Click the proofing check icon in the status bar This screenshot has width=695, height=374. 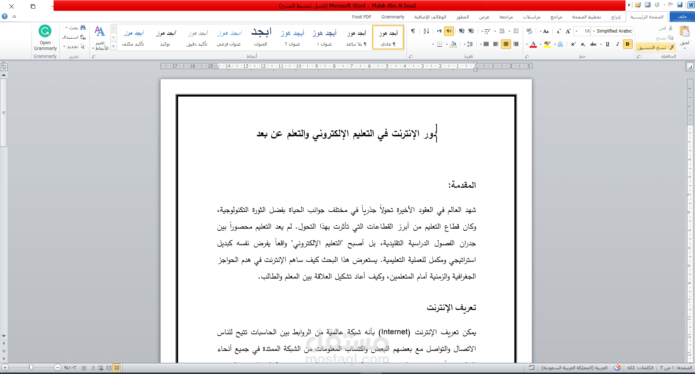point(618,367)
